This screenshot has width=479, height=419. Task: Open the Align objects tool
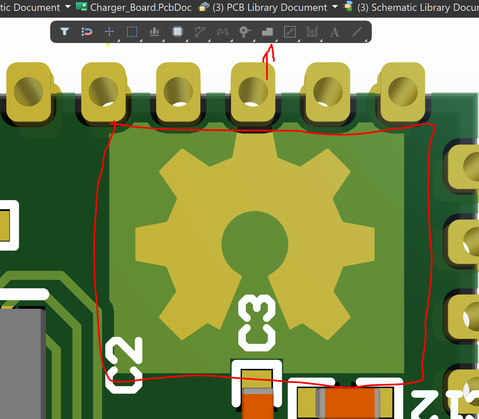[x=154, y=32]
